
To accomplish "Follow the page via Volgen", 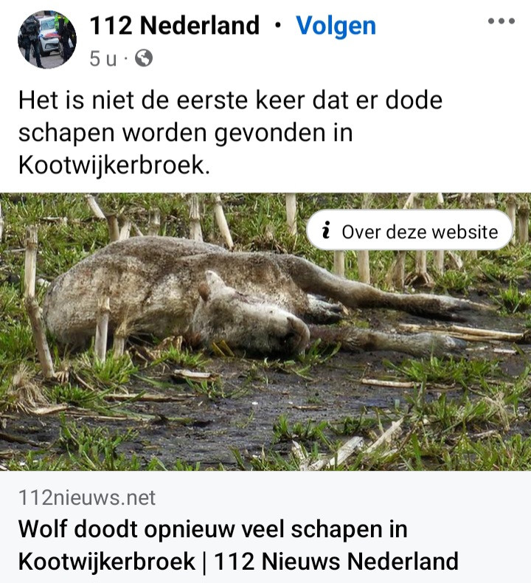I will click(336, 26).
